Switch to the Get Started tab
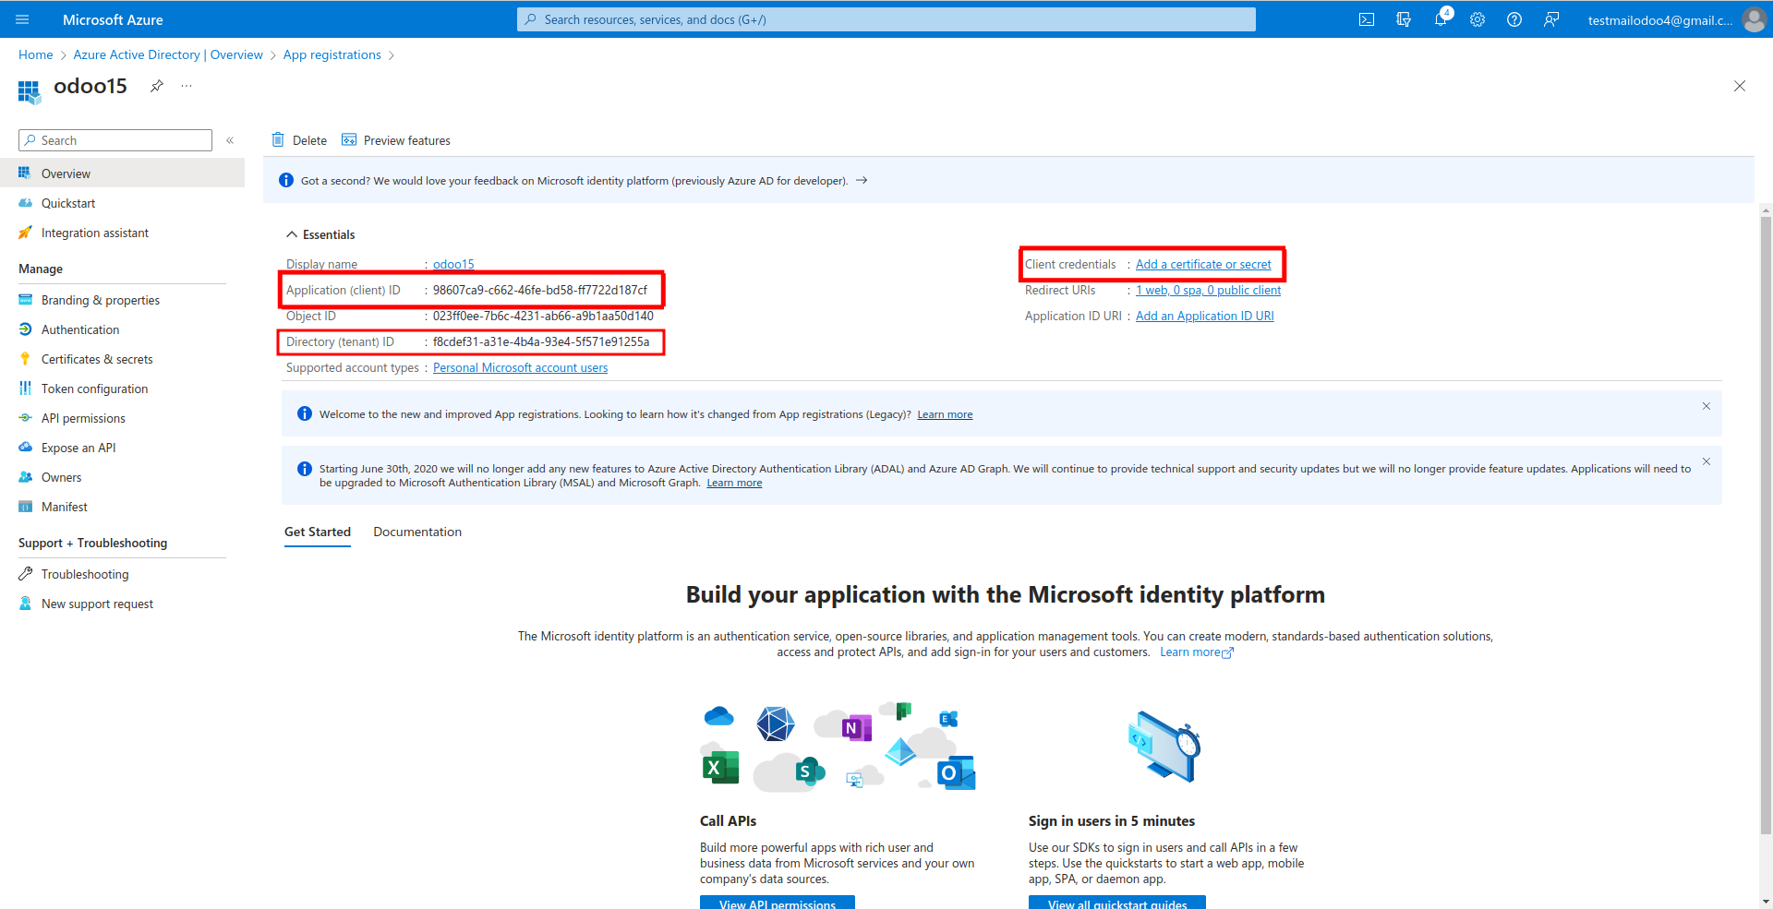This screenshot has height=909, width=1773. pyautogui.click(x=318, y=532)
